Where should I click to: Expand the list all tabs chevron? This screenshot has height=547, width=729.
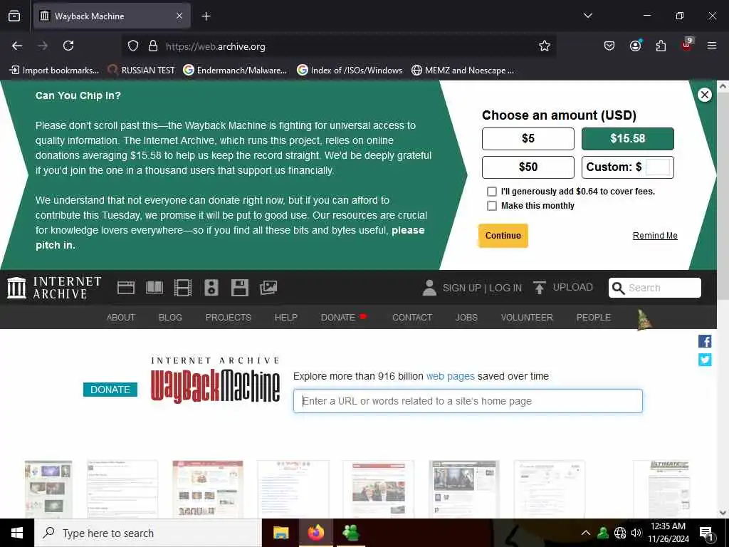587,16
